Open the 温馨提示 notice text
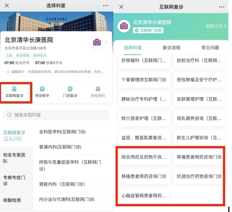 coord(57,72)
